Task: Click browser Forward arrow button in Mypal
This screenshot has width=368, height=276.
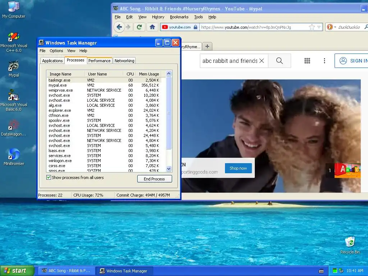Action: [x=128, y=27]
